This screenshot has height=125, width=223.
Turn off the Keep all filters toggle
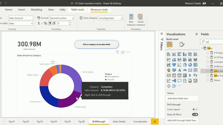(195, 115)
